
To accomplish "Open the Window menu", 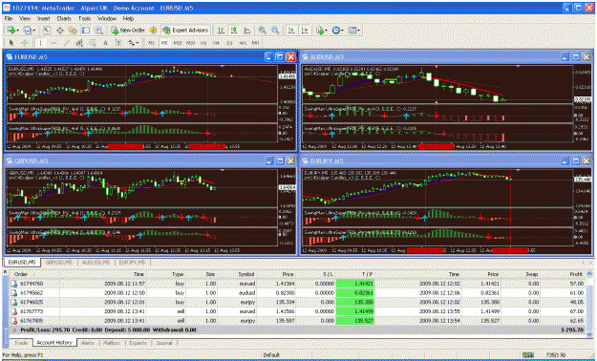I will coord(107,18).
